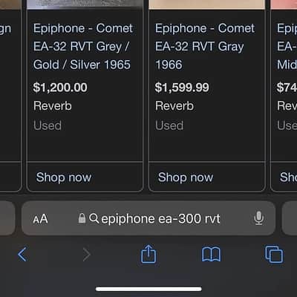This screenshot has width=297, height=297.
Task: Tap the microphone voice search icon
Action: pyautogui.click(x=258, y=218)
